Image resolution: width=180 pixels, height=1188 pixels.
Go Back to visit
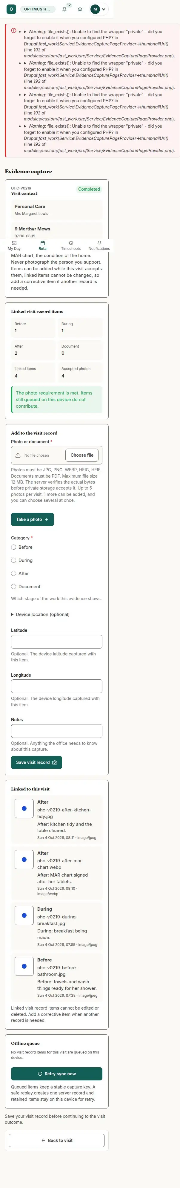pyautogui.click(x=57, y=1140)
